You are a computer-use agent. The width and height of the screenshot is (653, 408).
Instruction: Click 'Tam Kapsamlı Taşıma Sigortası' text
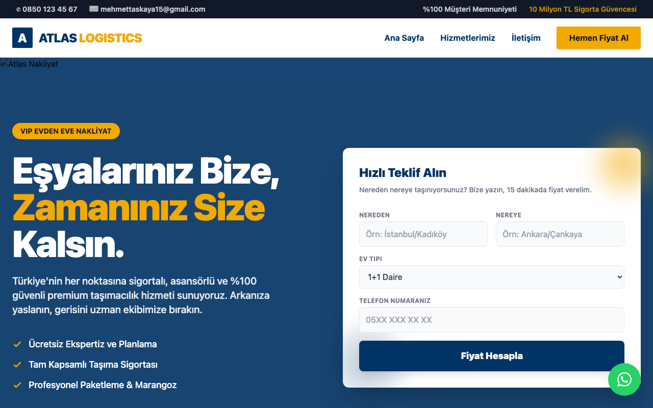pos(93,365)
